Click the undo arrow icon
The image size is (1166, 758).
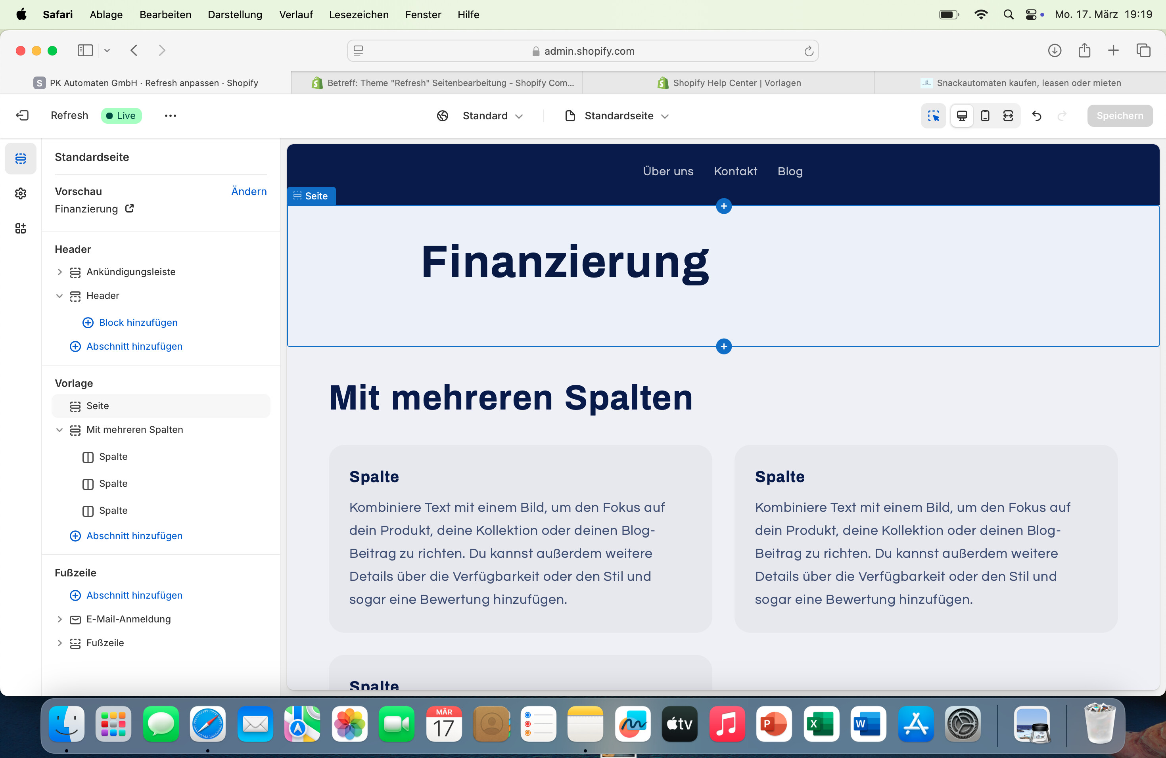click(1037, 115)
